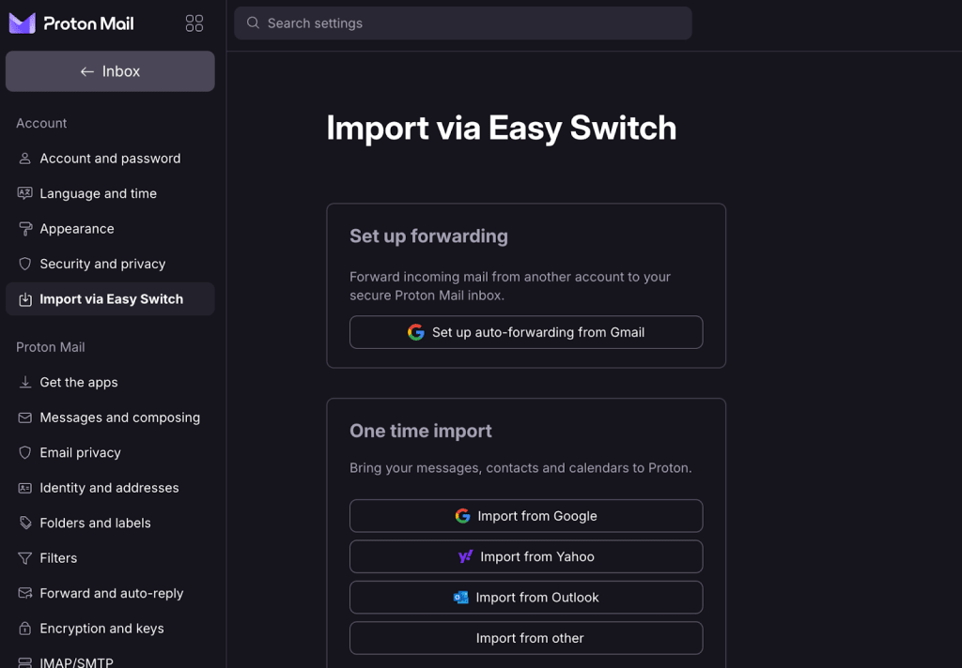Select Import via Easy Switch menu item
962x668 pixels.
(111, 299)
